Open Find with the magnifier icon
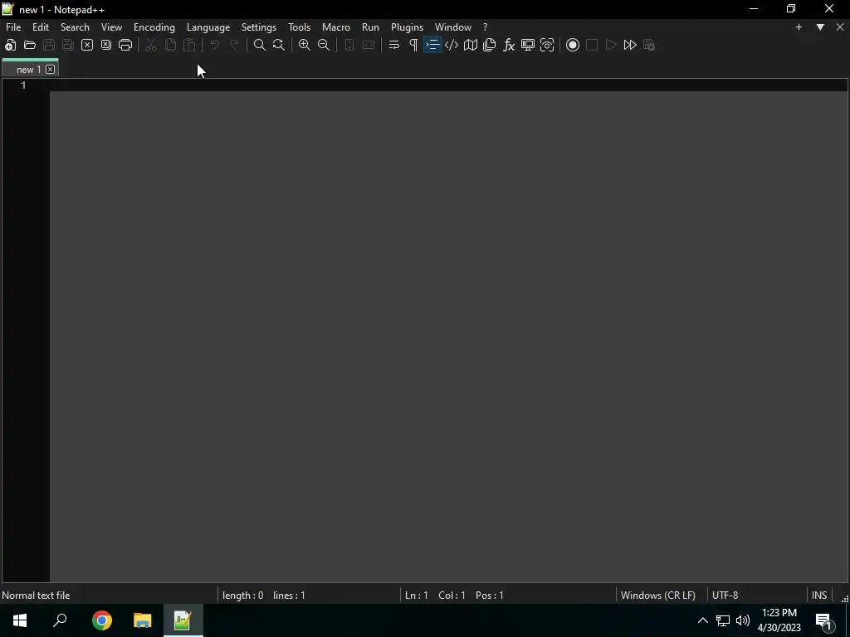The height and width of the screenshot is (637, 850). [260, 45]
